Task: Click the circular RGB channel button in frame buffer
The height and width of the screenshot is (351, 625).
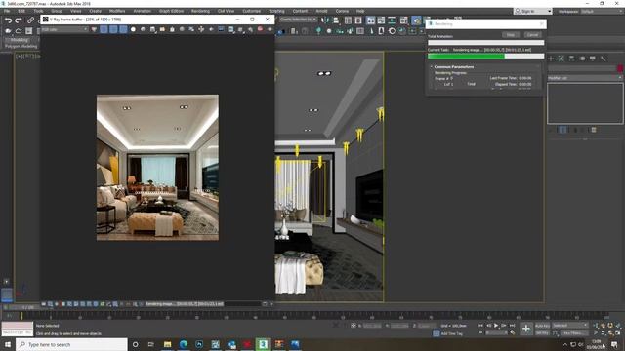Action: tap(133, 29)
